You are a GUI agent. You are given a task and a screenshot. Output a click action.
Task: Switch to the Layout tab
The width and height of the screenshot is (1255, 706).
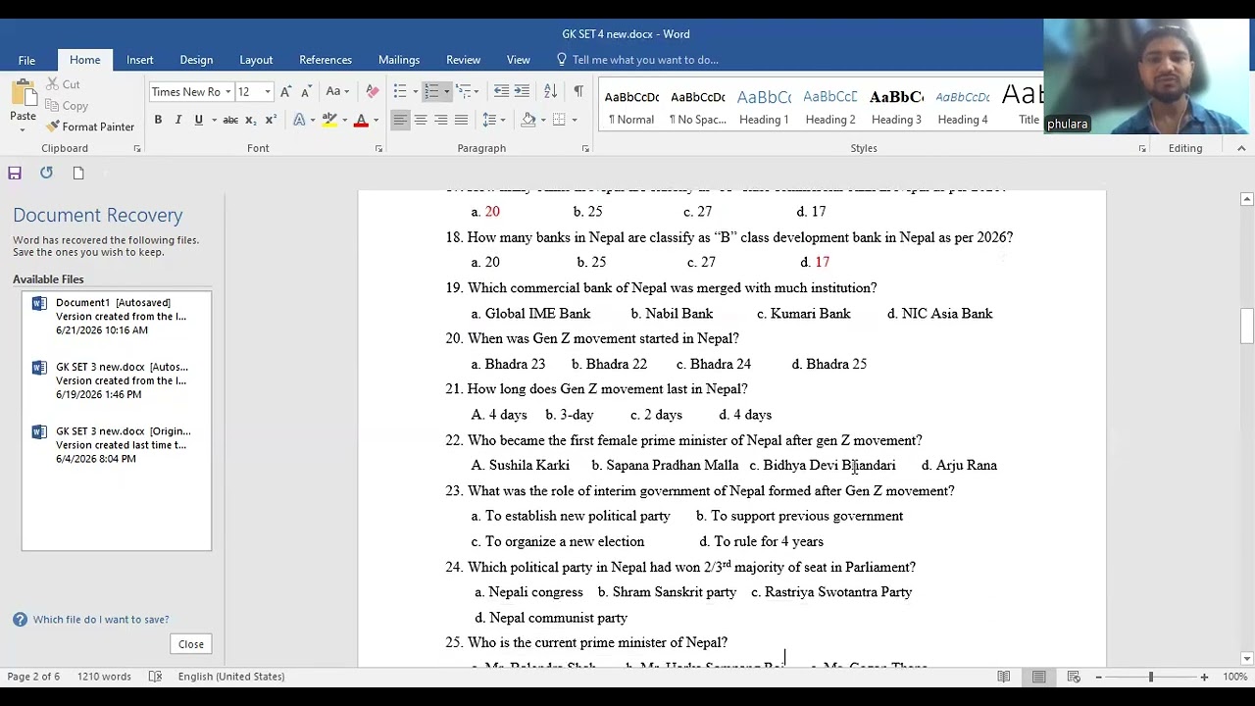256,60
